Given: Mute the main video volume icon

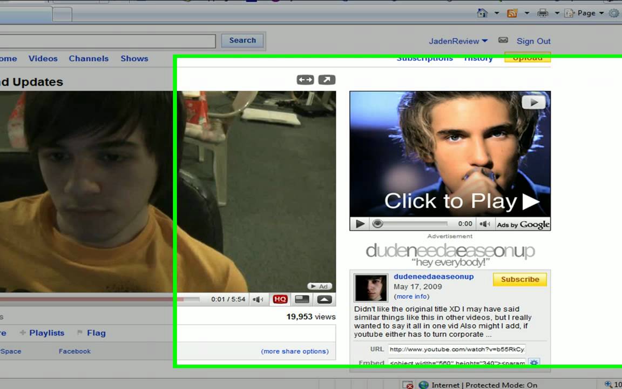Looking at the screenshot, I should 258,300.
